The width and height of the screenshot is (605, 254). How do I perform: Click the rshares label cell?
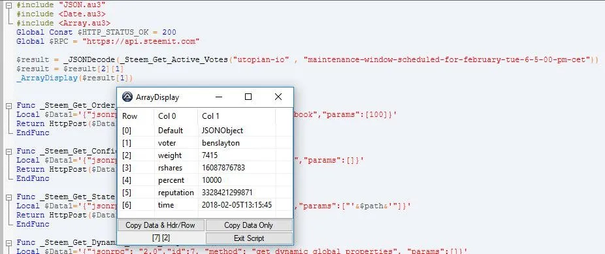tap(176, 168)
